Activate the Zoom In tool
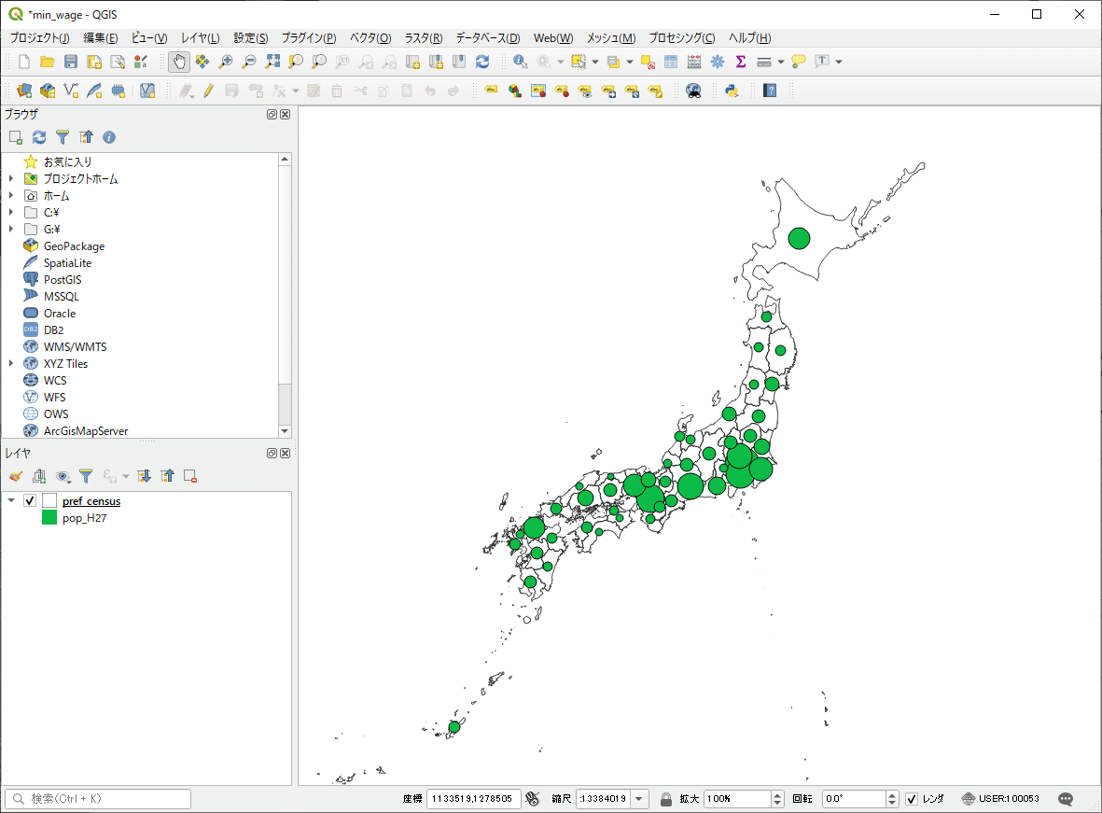The width and height of the screenshot is (1102, 813). point(224,62)
